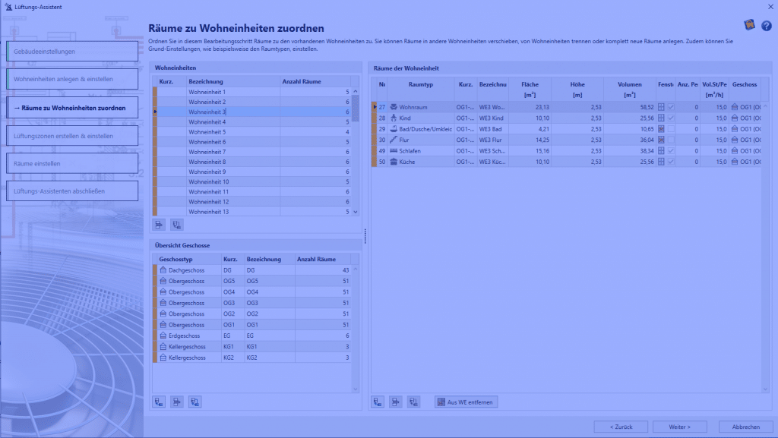Click the up arrow of the Wohneinheiten list scrollbar

tap(356, 92)
